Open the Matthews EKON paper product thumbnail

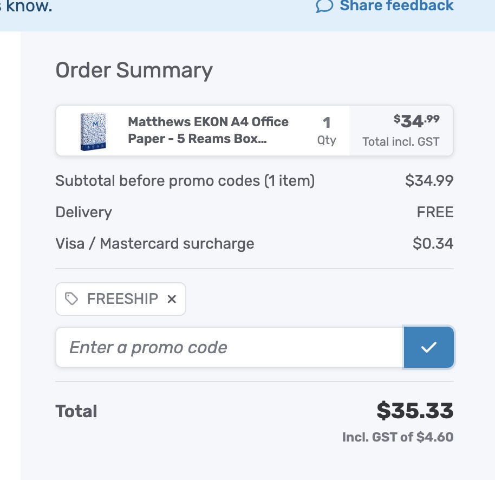[x=93, y=131]
